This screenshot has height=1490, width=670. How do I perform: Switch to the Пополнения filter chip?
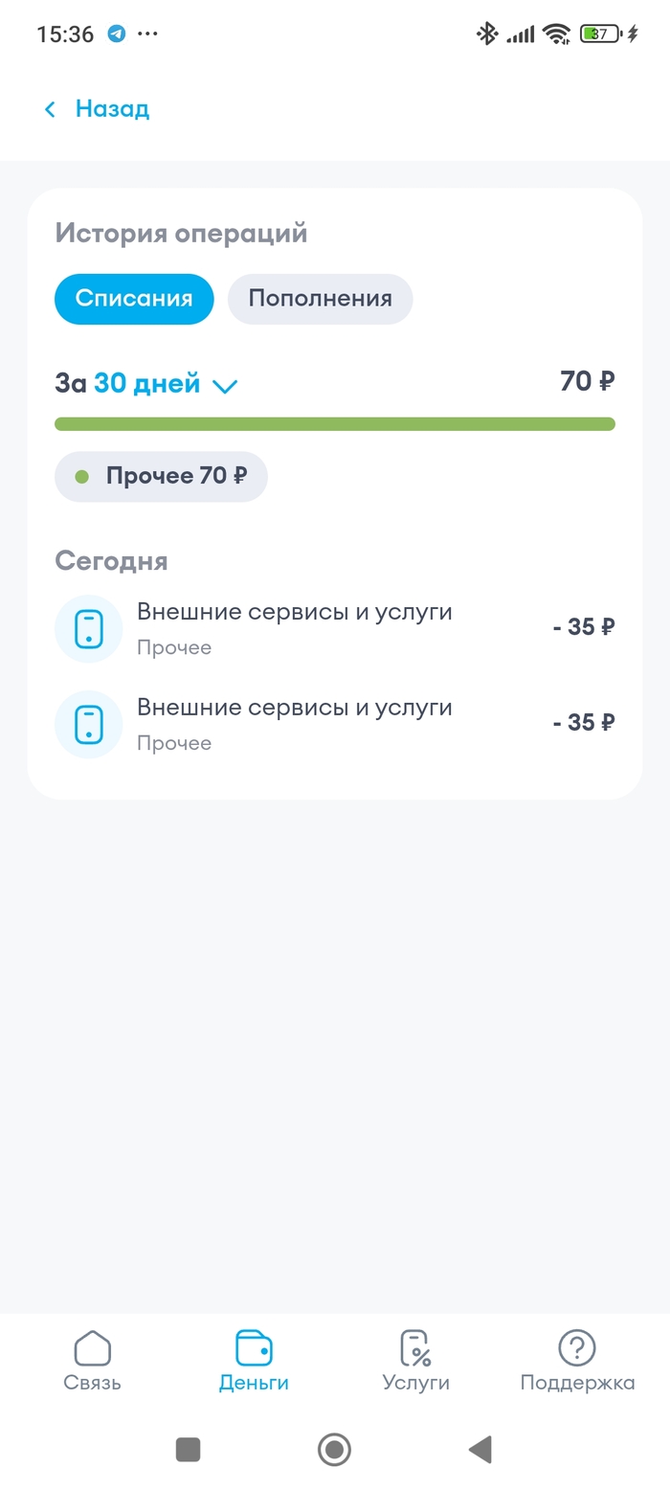click(320, 299)
